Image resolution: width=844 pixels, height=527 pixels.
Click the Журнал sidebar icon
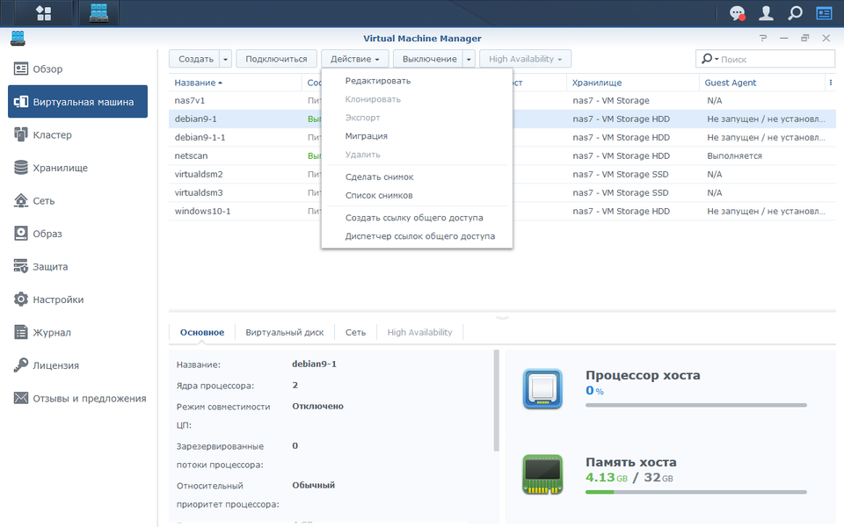pyautogui.click(x=20, y=332)
